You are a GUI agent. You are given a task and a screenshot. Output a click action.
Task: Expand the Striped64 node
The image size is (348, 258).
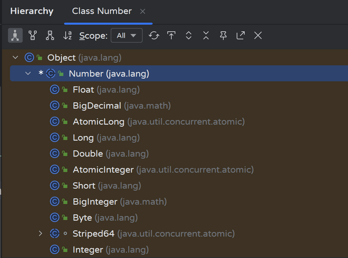coord(41,234)
